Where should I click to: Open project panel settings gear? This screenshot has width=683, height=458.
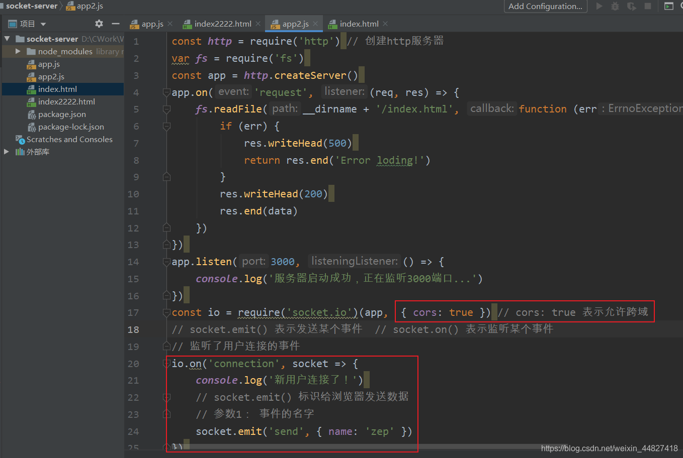pyautogui.click(x=99, y=24)
